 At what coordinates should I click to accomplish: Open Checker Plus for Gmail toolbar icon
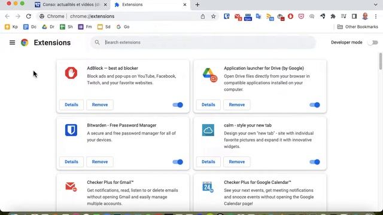click(238, 17)
